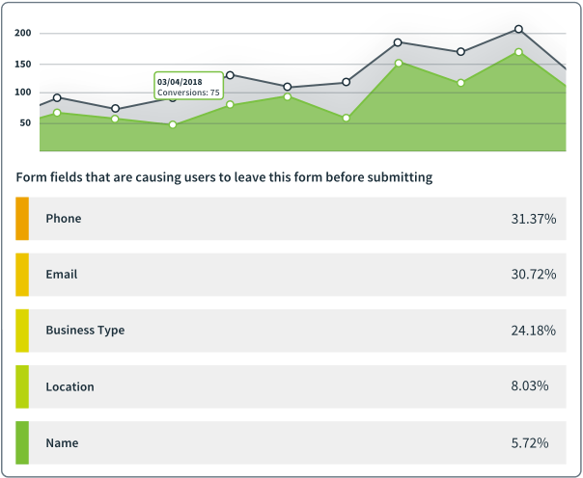583x478 pixels.
Task: Click the lime swatch beside Location
Action: pyautogui.click(x=22, y=386)
